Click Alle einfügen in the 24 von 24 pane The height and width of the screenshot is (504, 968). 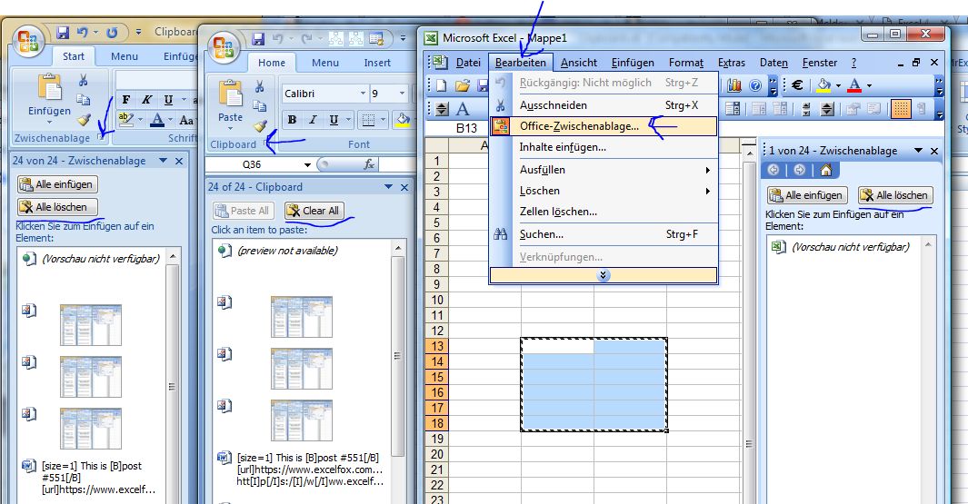(x=57, y=183)
